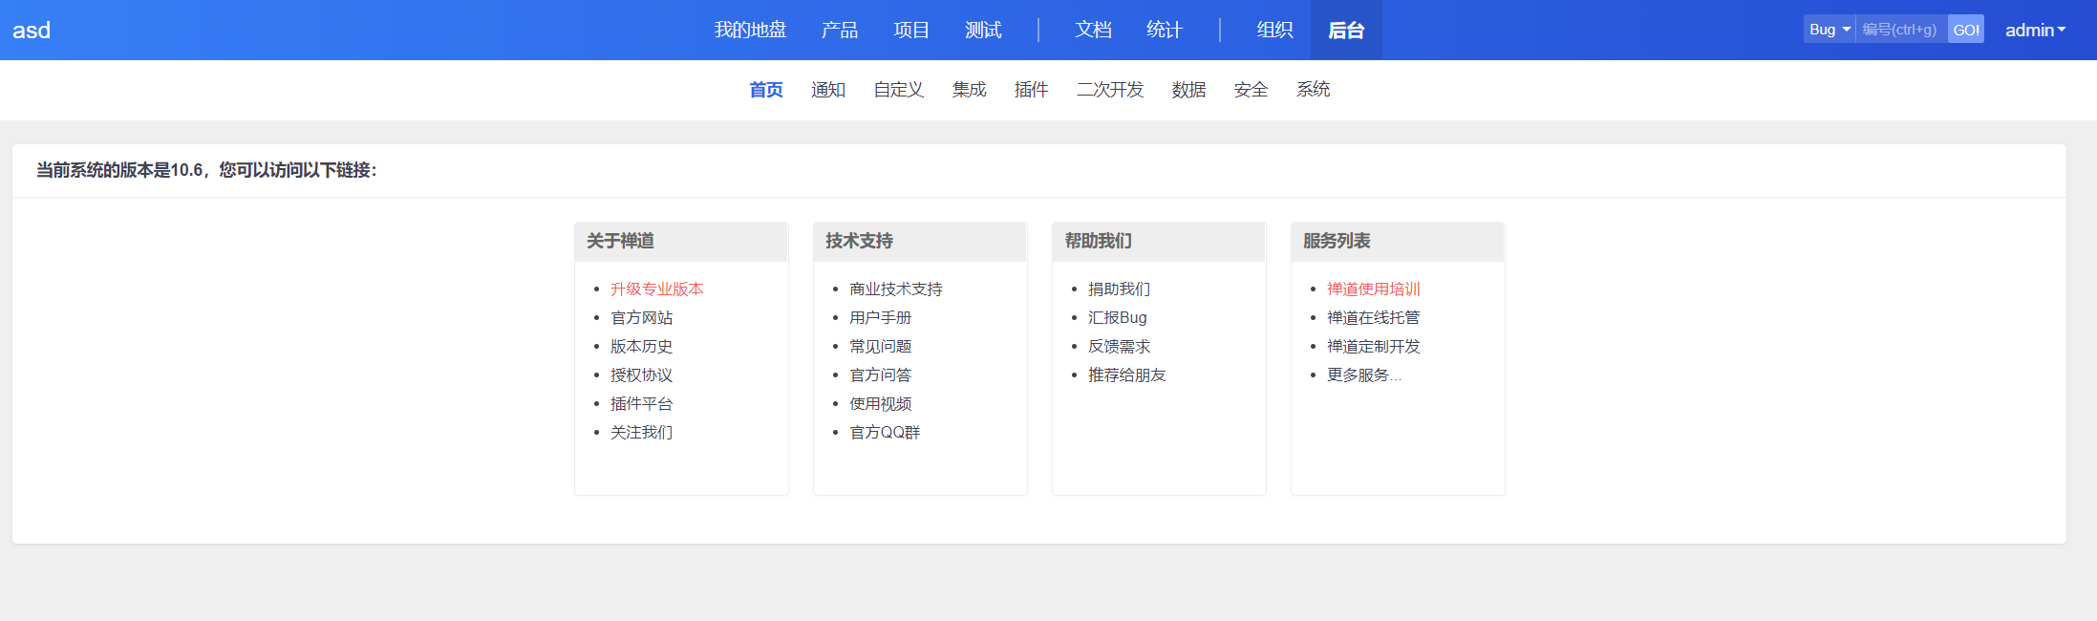Open the 用户手册 link

[881, 317]
